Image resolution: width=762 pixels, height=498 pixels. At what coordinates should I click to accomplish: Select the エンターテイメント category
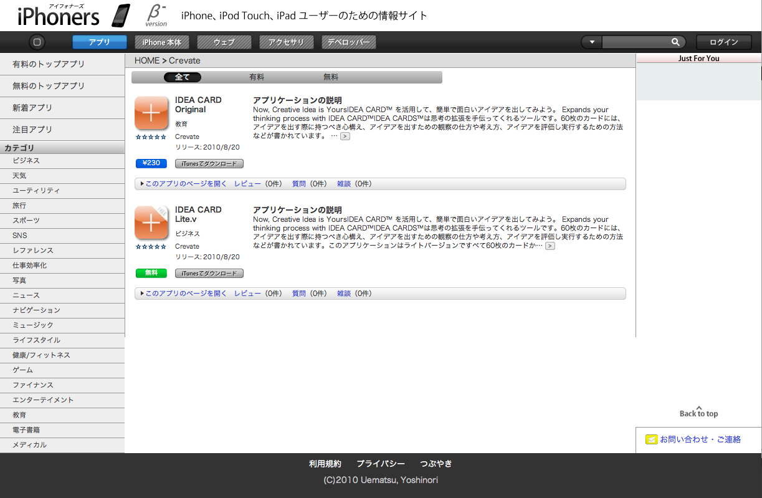[62, 400]
